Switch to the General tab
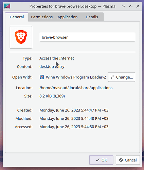Image resolution: width=144 pixels, height=170 pixels. click(17, 17)
